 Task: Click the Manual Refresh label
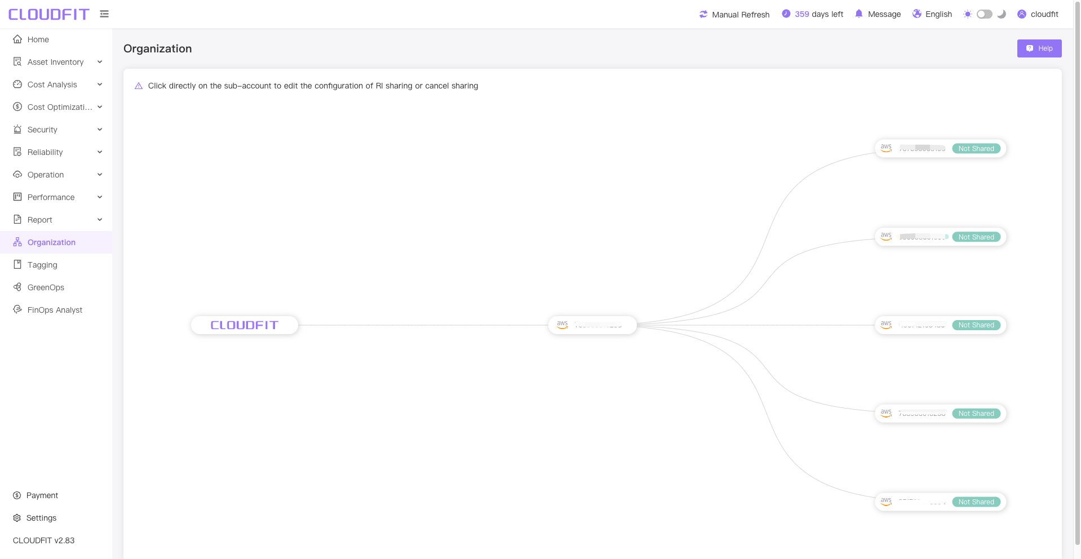point(741,15)
